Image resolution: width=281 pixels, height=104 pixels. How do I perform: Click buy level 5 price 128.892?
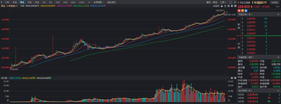(251, 53)
